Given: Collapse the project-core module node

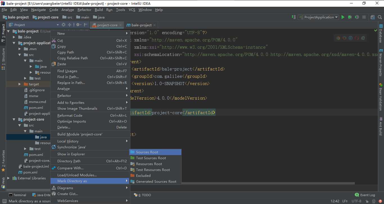Looking at the screenshot, I should coord(14,119).
